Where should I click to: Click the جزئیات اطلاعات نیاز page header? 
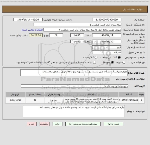coord(133,9)
